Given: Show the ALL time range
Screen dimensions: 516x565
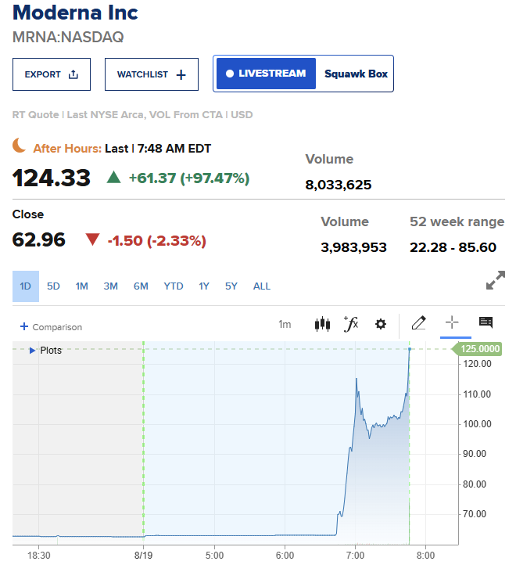Looking at the screenshot, I should 262,286.
